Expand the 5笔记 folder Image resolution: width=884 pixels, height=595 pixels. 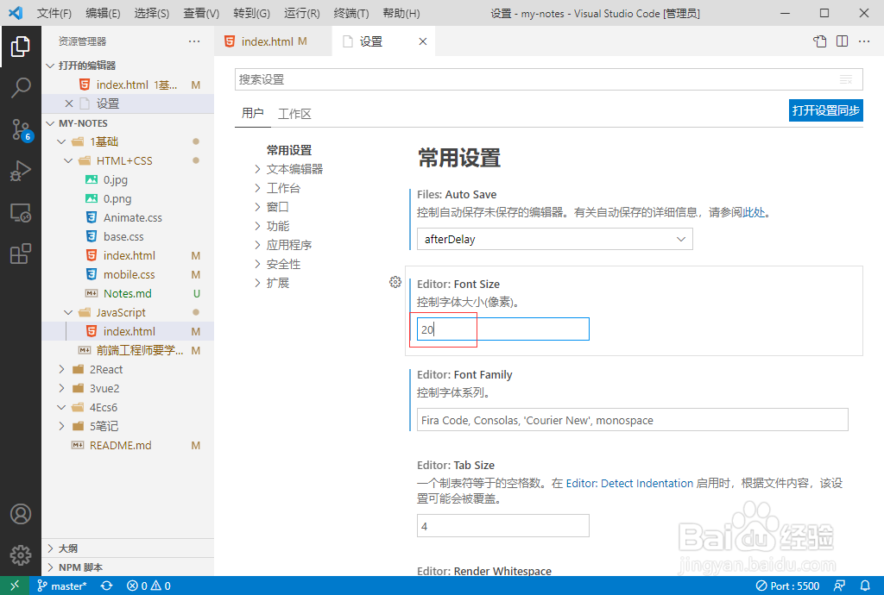click(61, 426)
